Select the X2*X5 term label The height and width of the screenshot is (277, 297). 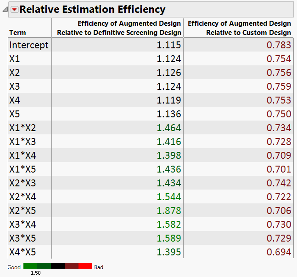[22, 211]
